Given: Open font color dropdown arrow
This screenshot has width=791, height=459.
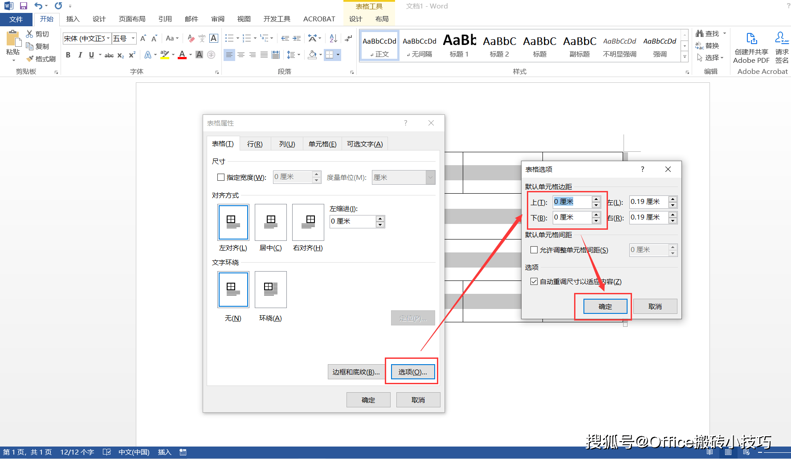Looking at the screenshot, I should [x=191, y=55].
